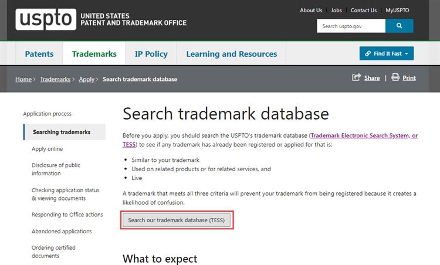Click the 'Used on related products' bullet
This screenshot has height=265, width=440.
coord(201,169)
